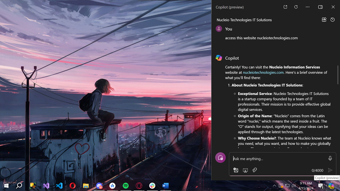
Task: Open the purple Visual Studio taskbar icon
Action: pyautogui.click(x=46, y=185)
